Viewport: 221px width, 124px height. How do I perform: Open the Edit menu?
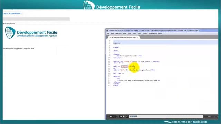[112, 34]
